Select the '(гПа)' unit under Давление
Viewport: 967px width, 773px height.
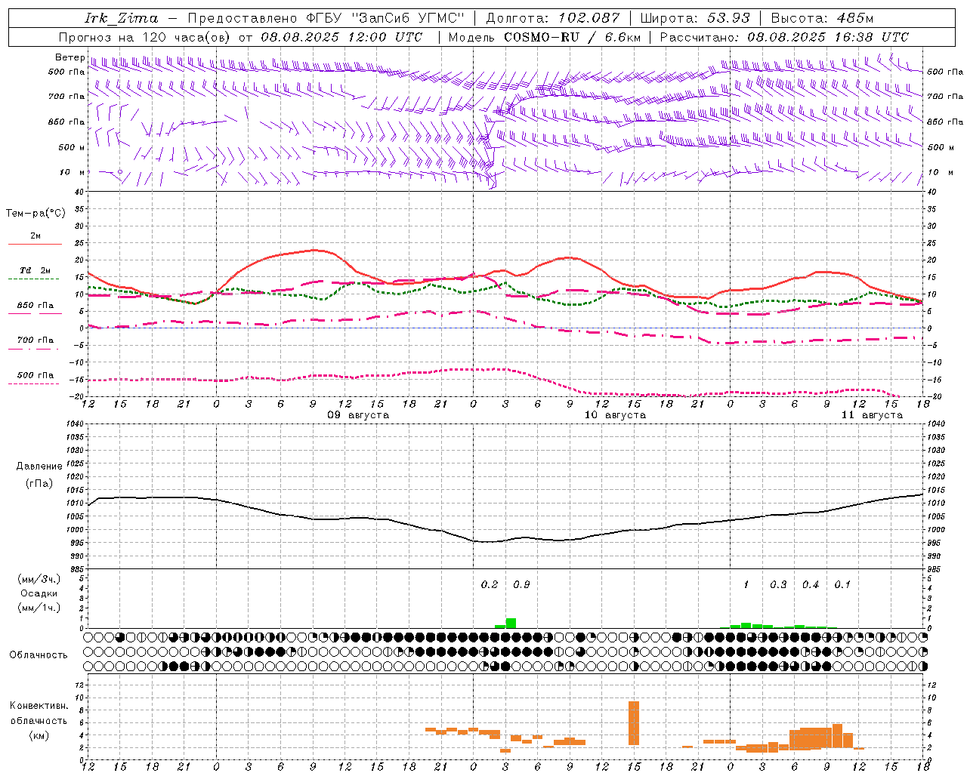click(x=39, y=483)
